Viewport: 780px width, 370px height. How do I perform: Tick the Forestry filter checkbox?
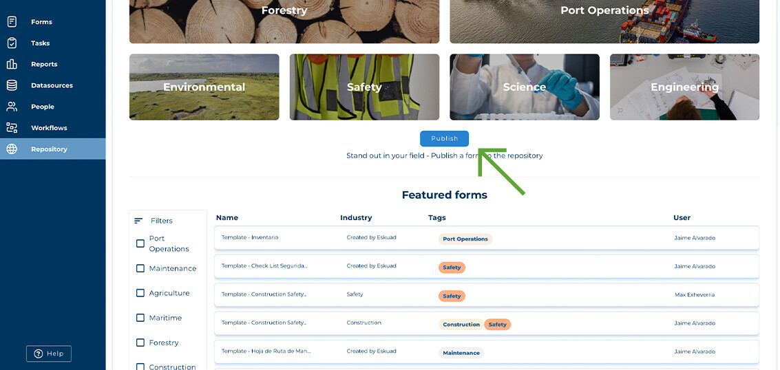(x=140, y=342)
